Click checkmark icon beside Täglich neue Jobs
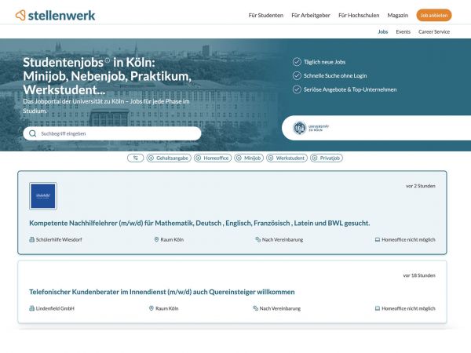 click(x=297, y=62)
